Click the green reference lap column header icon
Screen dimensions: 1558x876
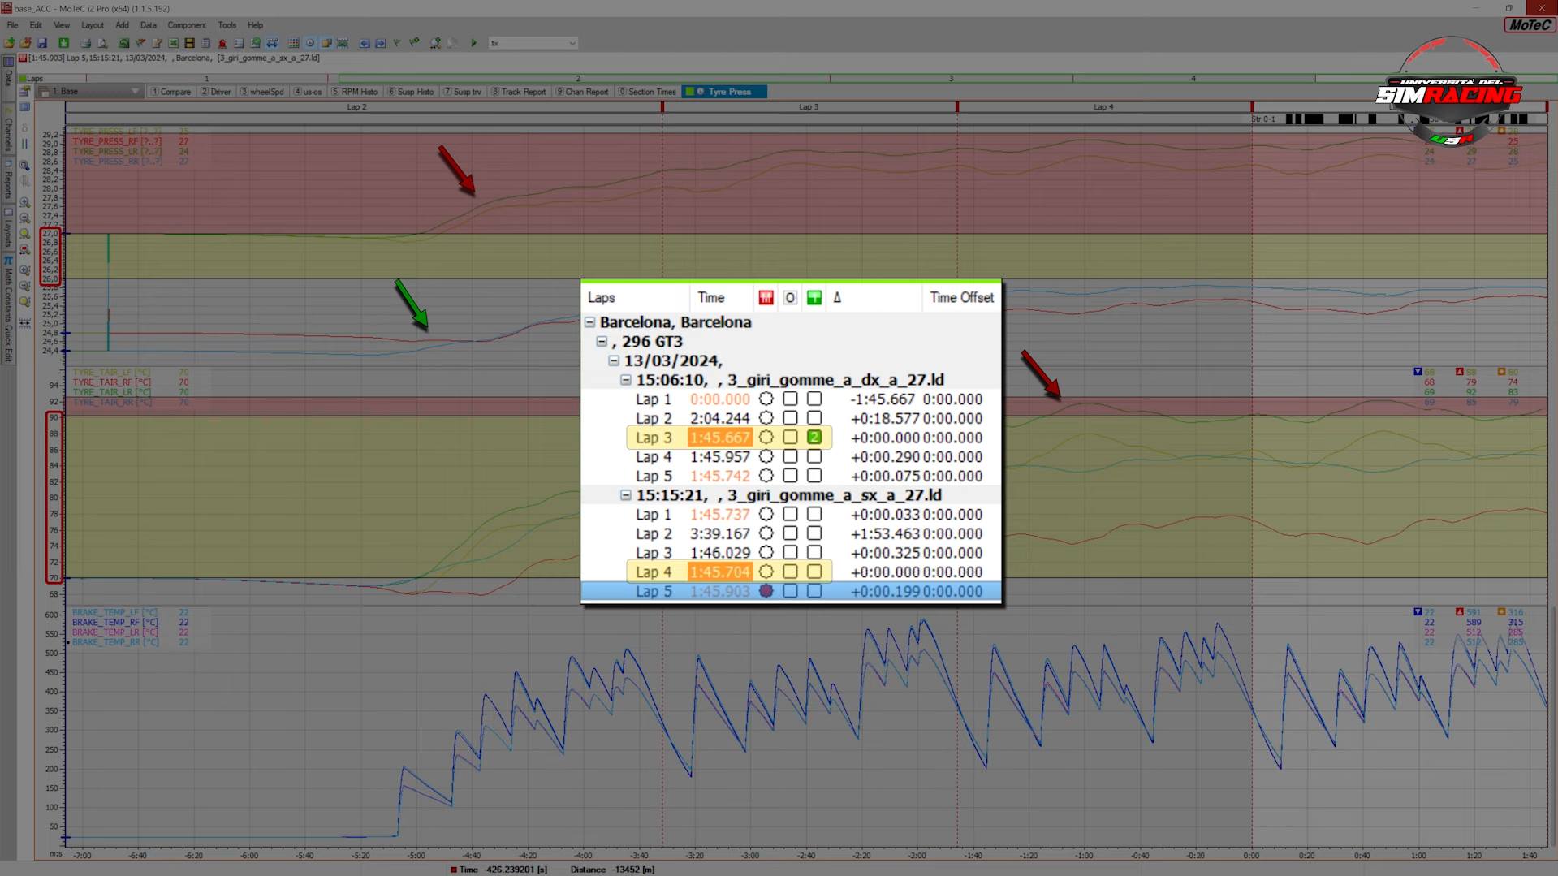[x=814, y=298]
